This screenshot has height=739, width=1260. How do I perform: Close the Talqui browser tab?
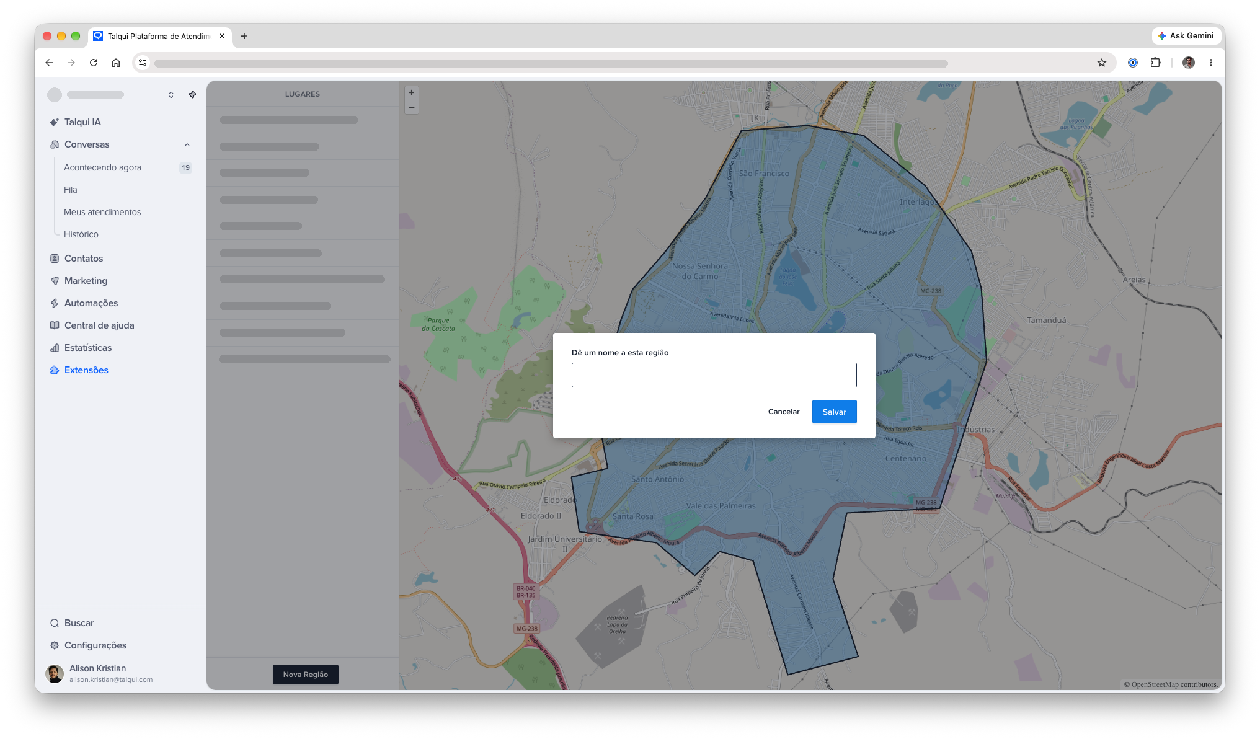222,36
